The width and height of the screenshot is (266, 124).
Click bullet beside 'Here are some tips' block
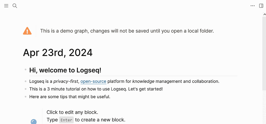pyautogui.click(x=25, y=97)
